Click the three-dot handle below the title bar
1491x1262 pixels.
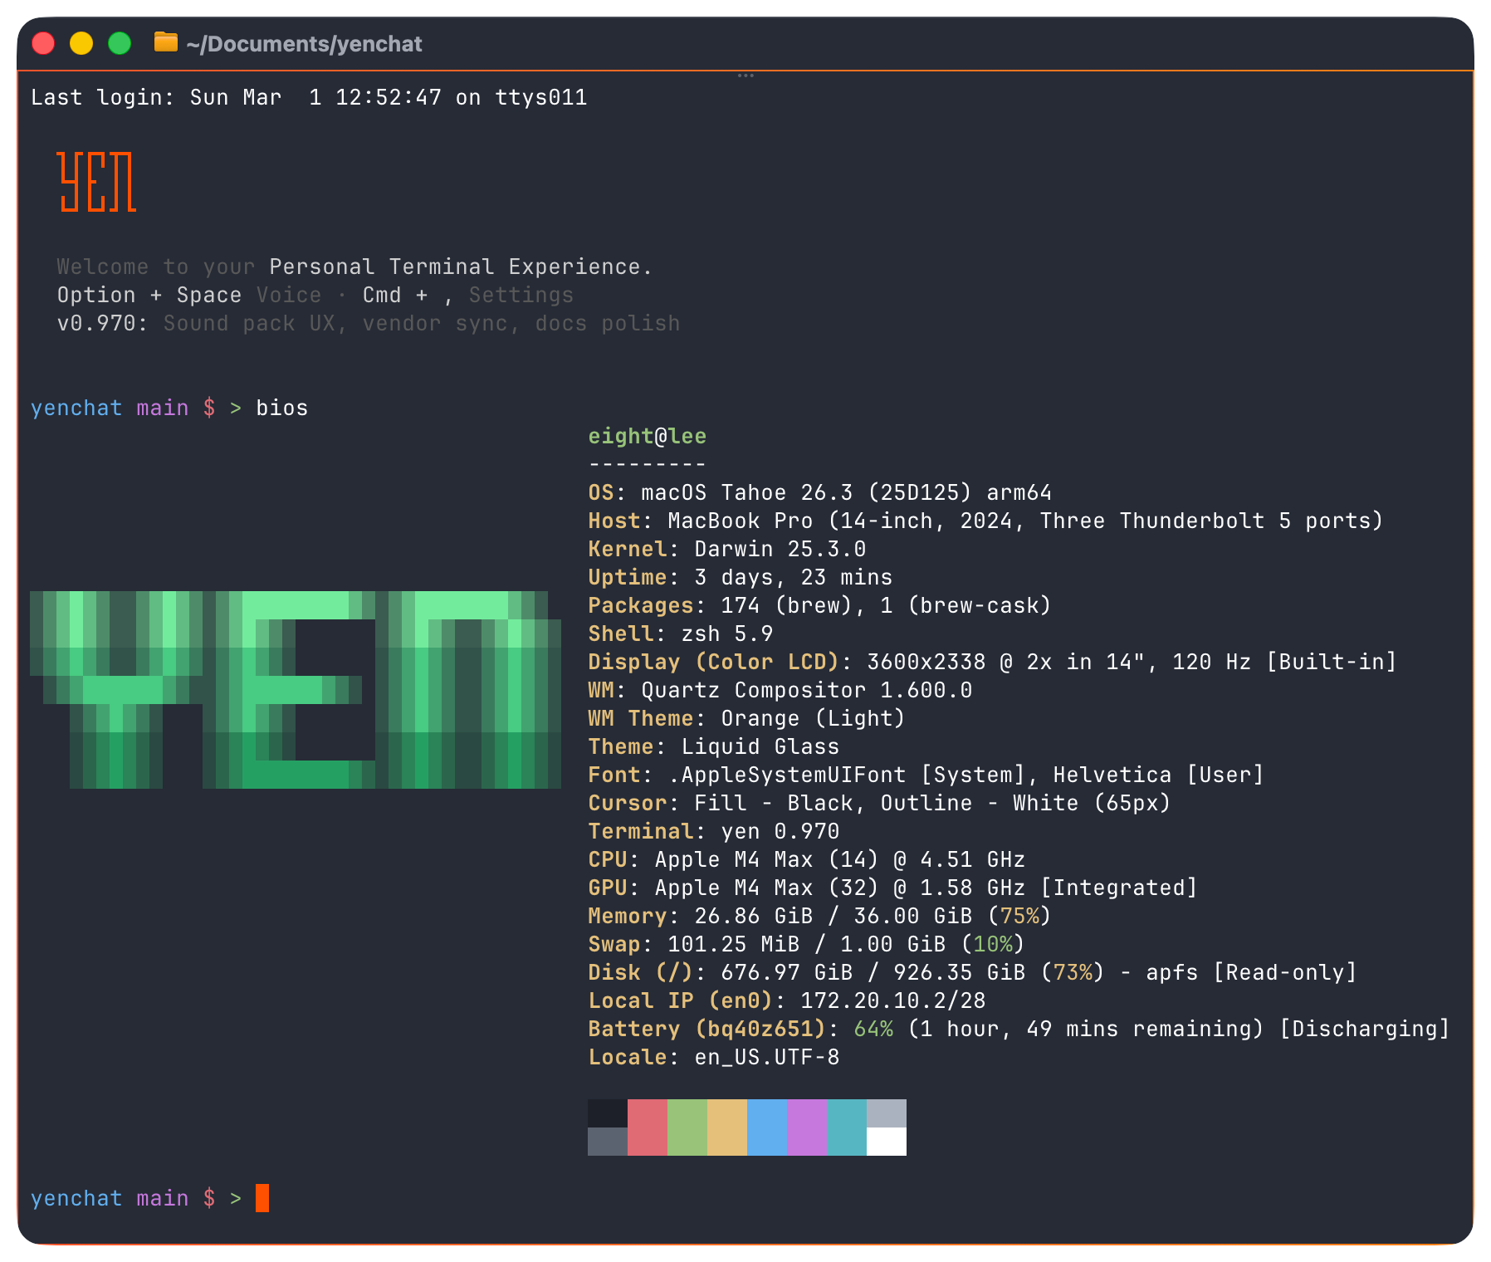click(x=745, y=76)
